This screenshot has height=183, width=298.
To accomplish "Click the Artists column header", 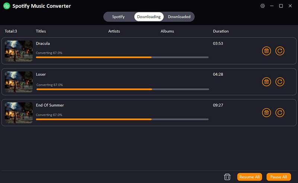I will [114, 31].
